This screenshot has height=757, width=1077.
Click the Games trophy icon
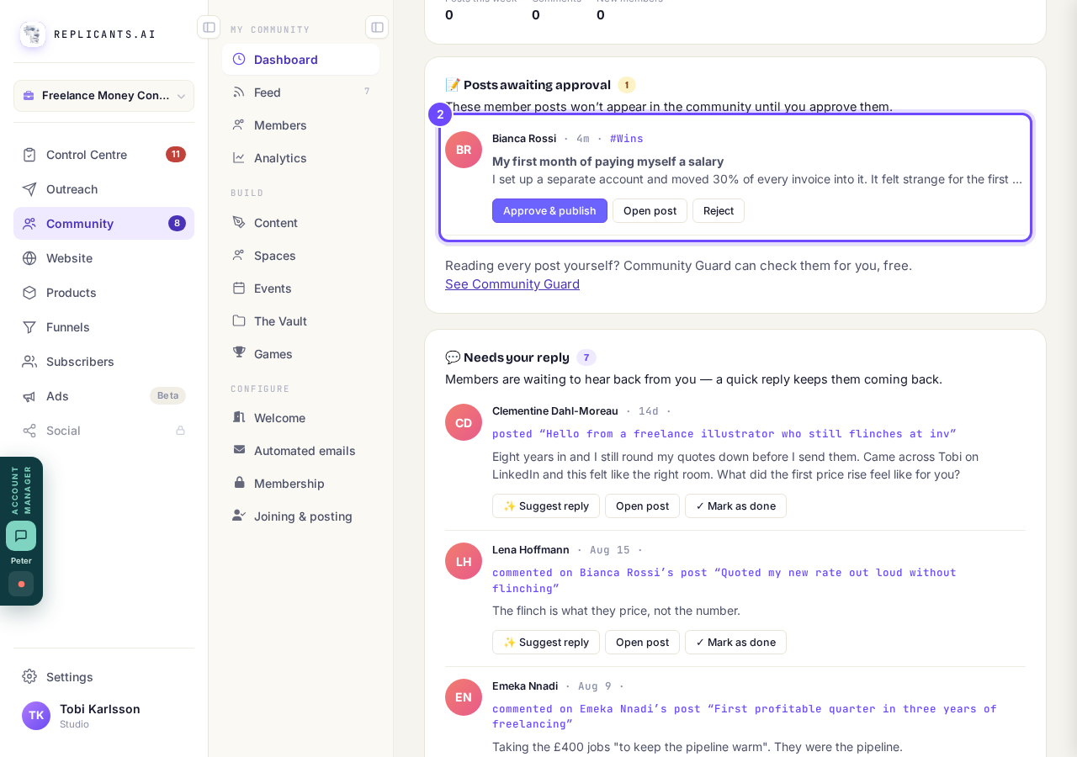pos(239,352)
